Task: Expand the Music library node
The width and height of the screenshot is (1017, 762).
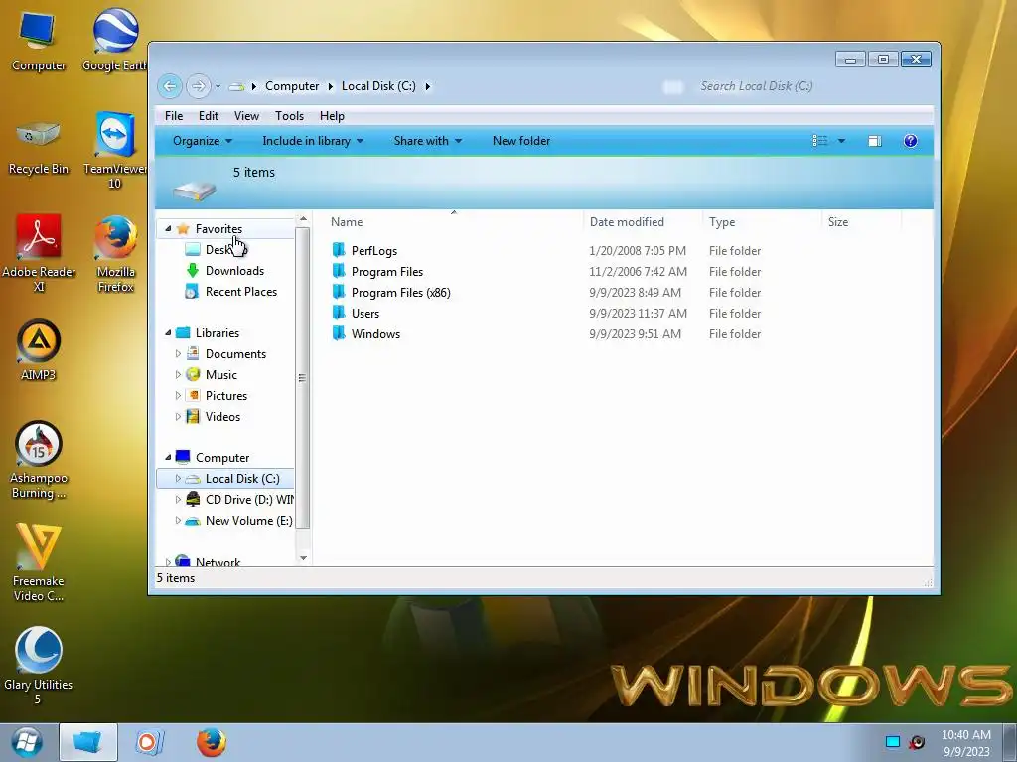Action: point(178,374)
